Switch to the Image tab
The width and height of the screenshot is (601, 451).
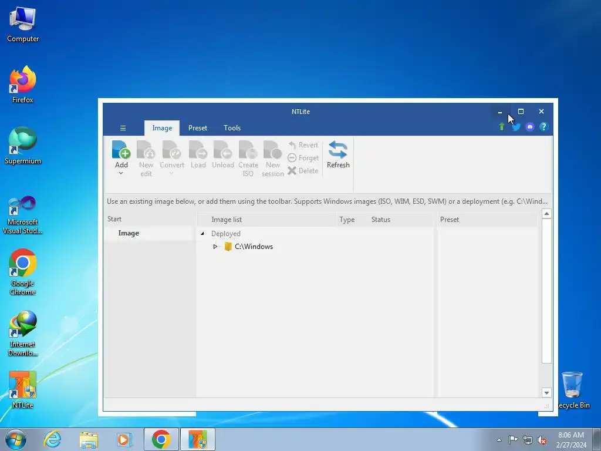(162, 128)
